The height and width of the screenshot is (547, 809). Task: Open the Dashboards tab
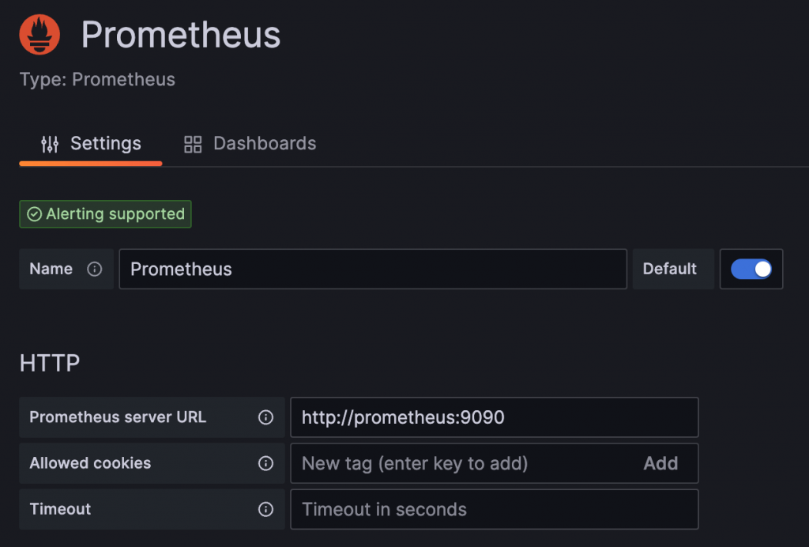tap(250, 144)
